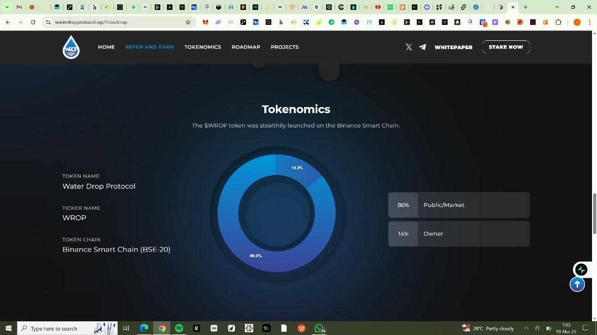Open the Chrome profile avatar

(x=577, y=22)
